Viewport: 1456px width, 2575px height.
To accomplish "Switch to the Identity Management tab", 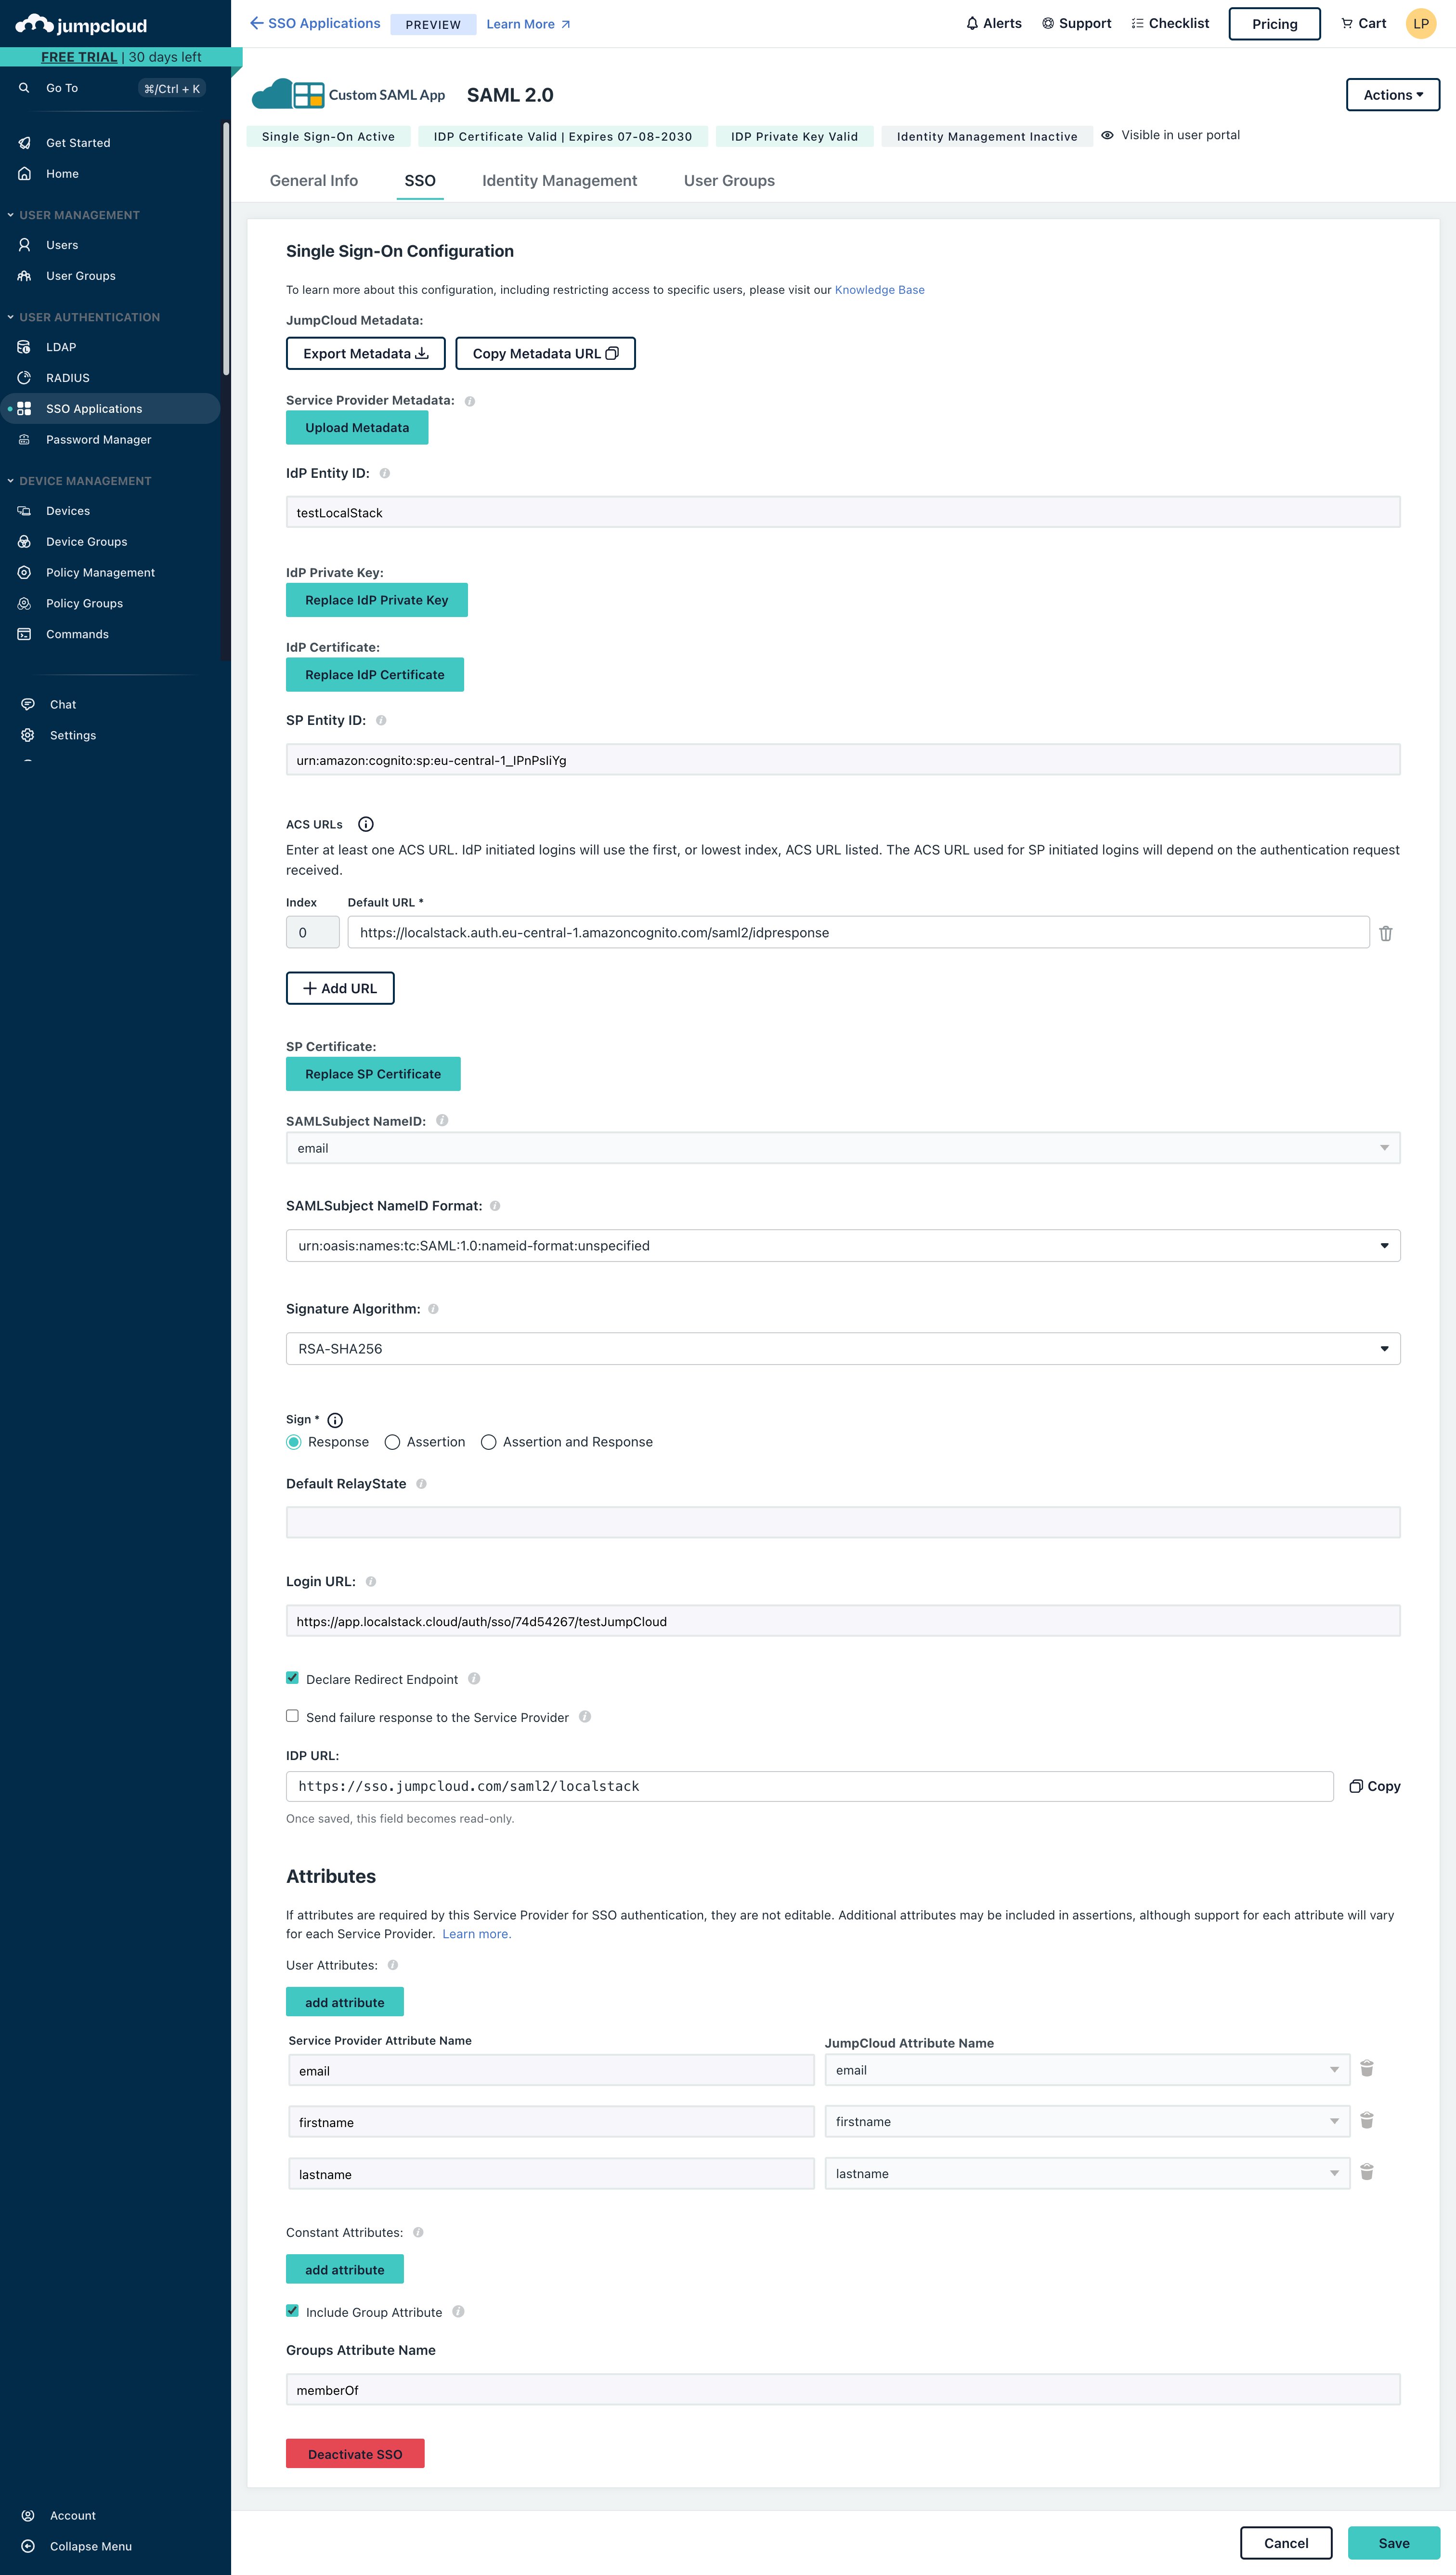I will (x=559, y=181).
